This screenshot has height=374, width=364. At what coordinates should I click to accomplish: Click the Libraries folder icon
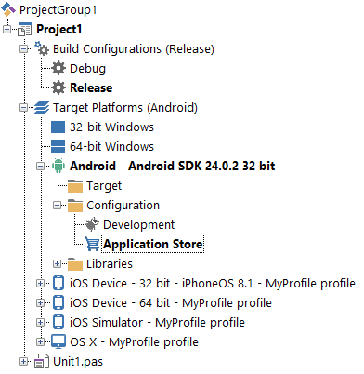tap(75, 264)
